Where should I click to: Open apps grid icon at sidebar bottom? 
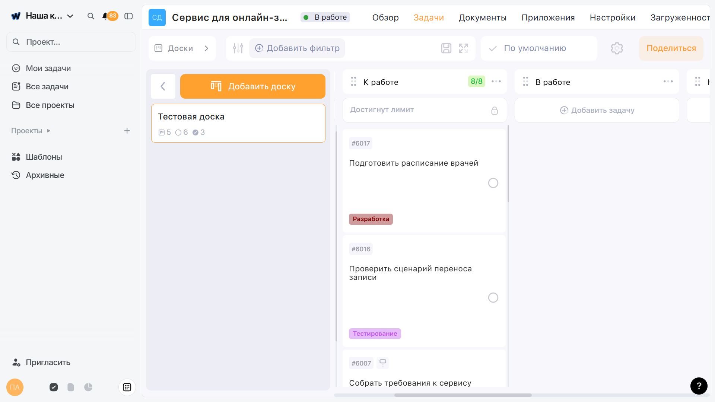coord(127,387)
